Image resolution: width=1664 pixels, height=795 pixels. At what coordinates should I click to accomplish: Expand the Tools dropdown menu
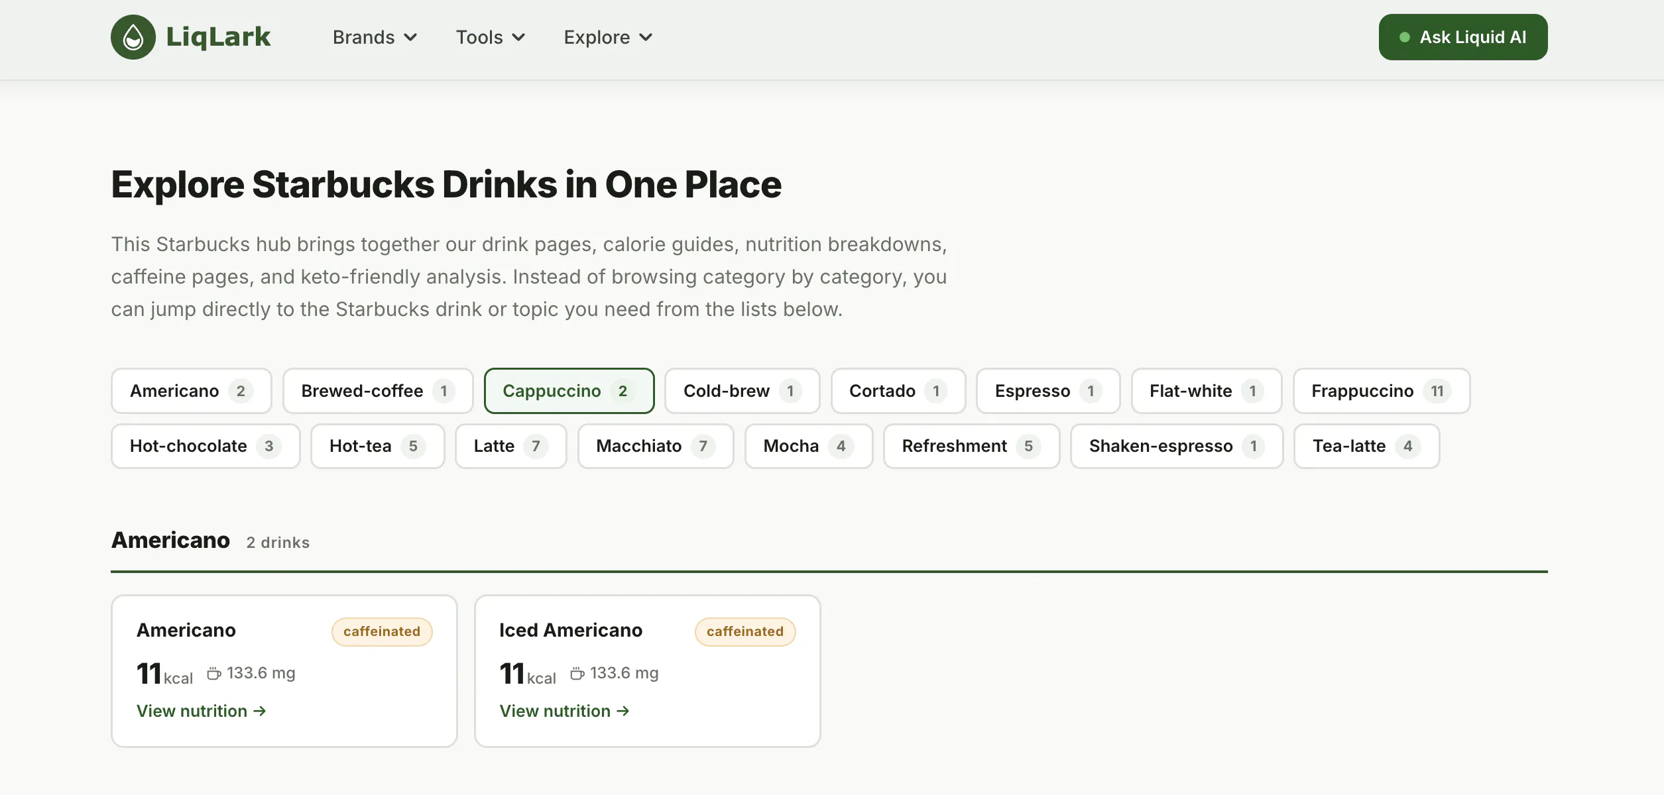coord(490,37)
